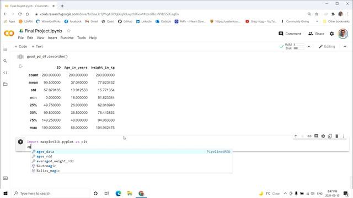Image resolution: width=353 pixels, height=198 pixels.
Task: Expand the Other bookmarks folder
Action: pyautogui.click(x=336, y=21)
